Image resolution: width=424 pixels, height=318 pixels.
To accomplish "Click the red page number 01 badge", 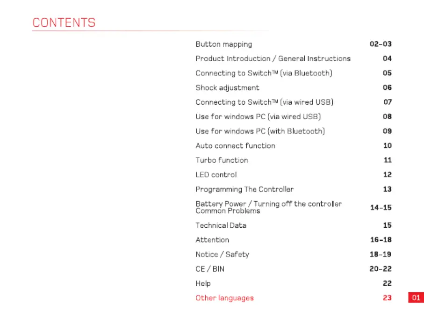I will pyautogui.click(x=416, y=297).
